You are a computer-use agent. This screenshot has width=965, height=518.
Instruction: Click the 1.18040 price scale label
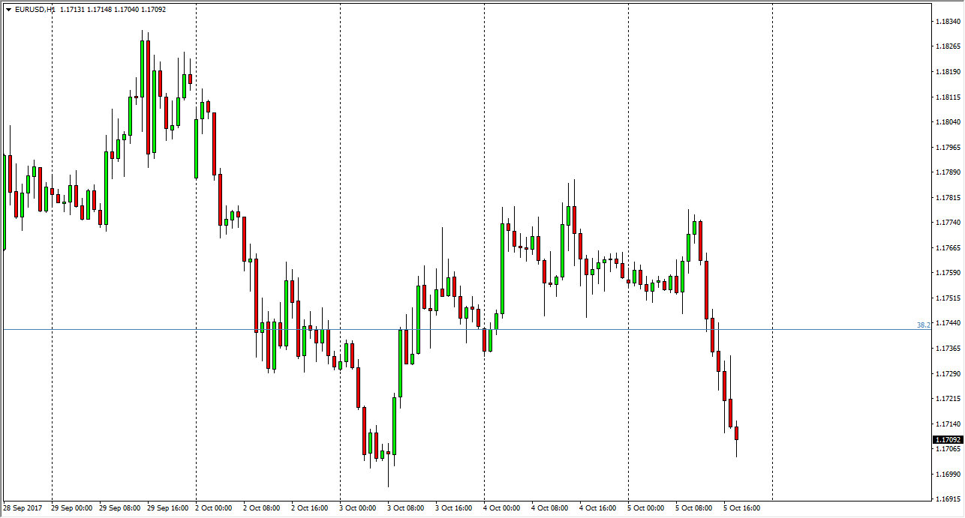coord(947,122)
